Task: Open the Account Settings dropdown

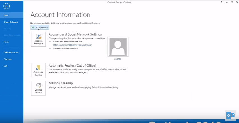Action: click(38, 39)
